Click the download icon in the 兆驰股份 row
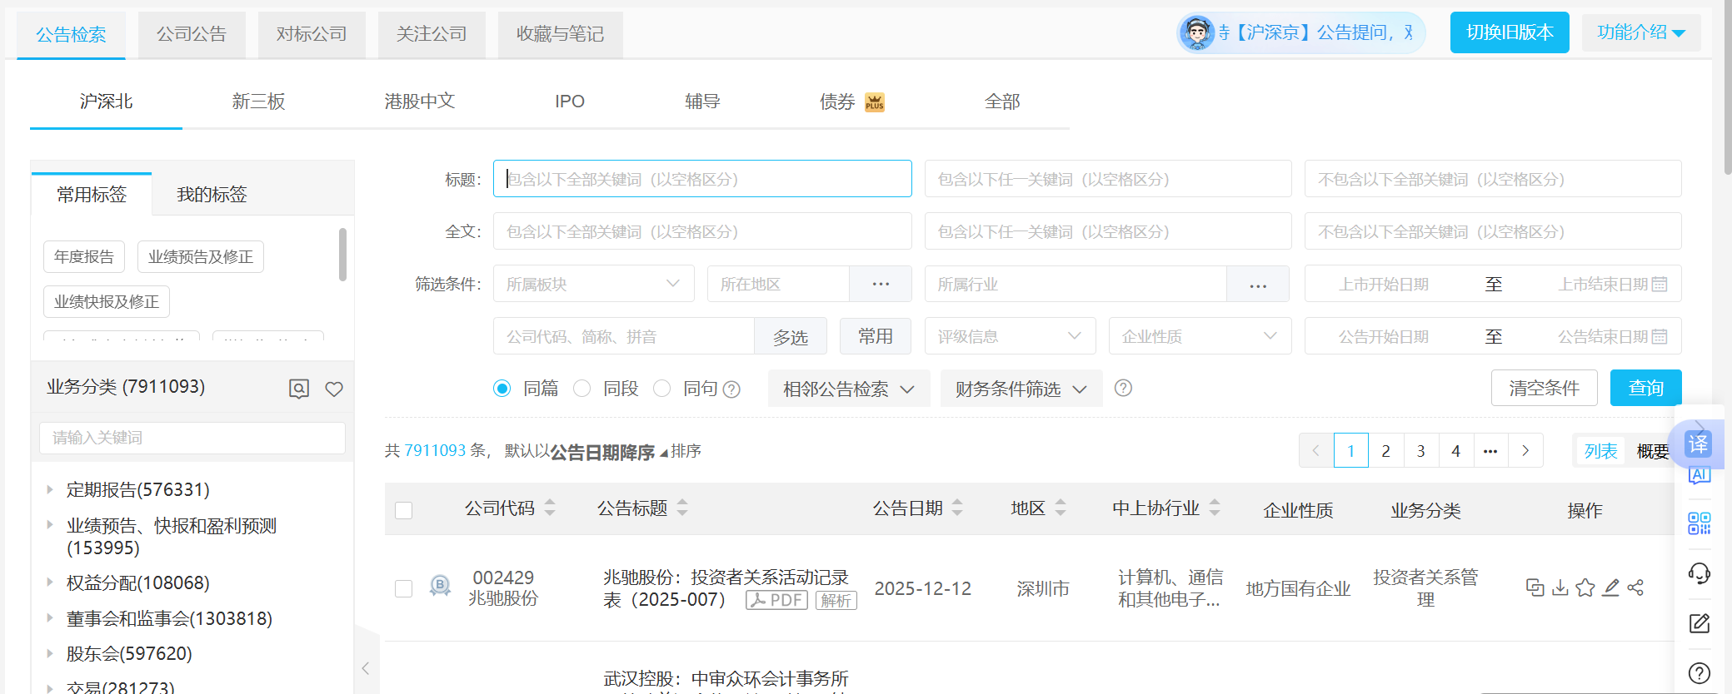 click(1560, 588)
